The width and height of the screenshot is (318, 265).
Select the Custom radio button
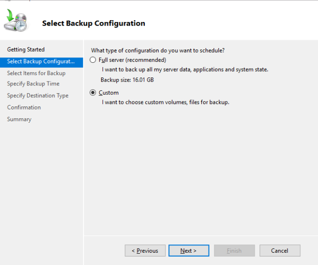click(x=93, y=93)
